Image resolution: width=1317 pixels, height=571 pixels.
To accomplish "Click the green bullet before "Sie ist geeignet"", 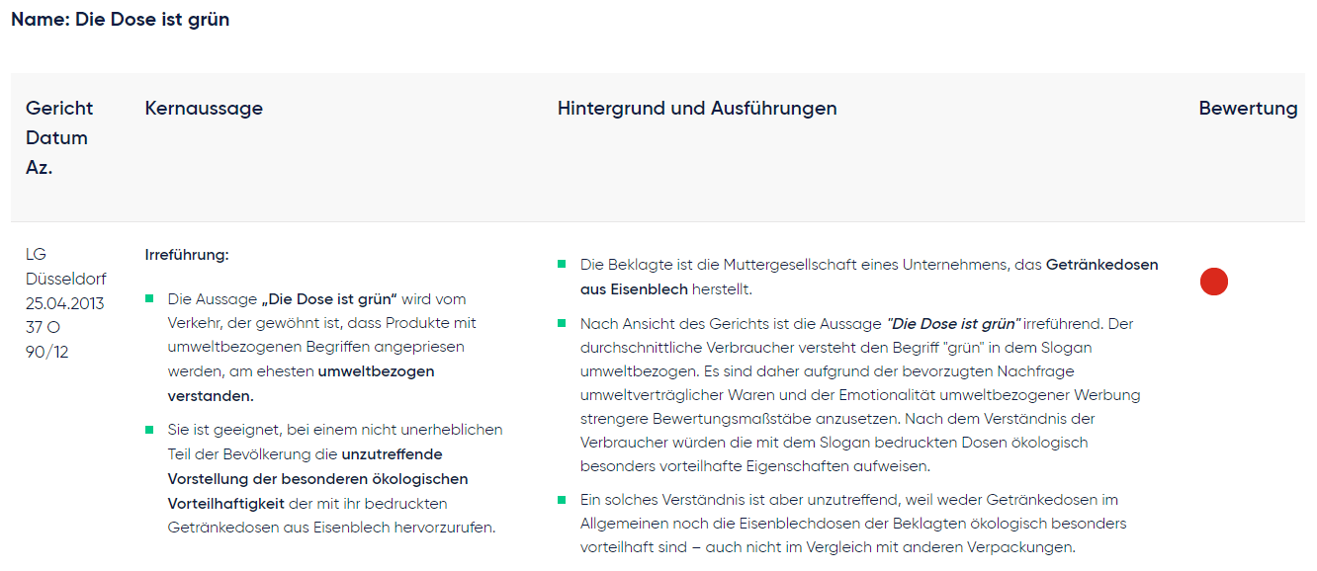I will [x=150, y=430].
